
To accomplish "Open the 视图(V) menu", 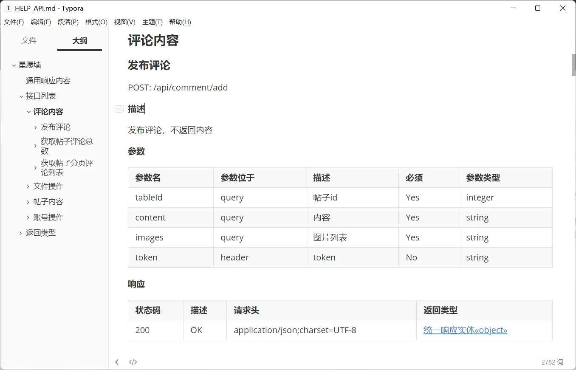I will click(124, 22).
